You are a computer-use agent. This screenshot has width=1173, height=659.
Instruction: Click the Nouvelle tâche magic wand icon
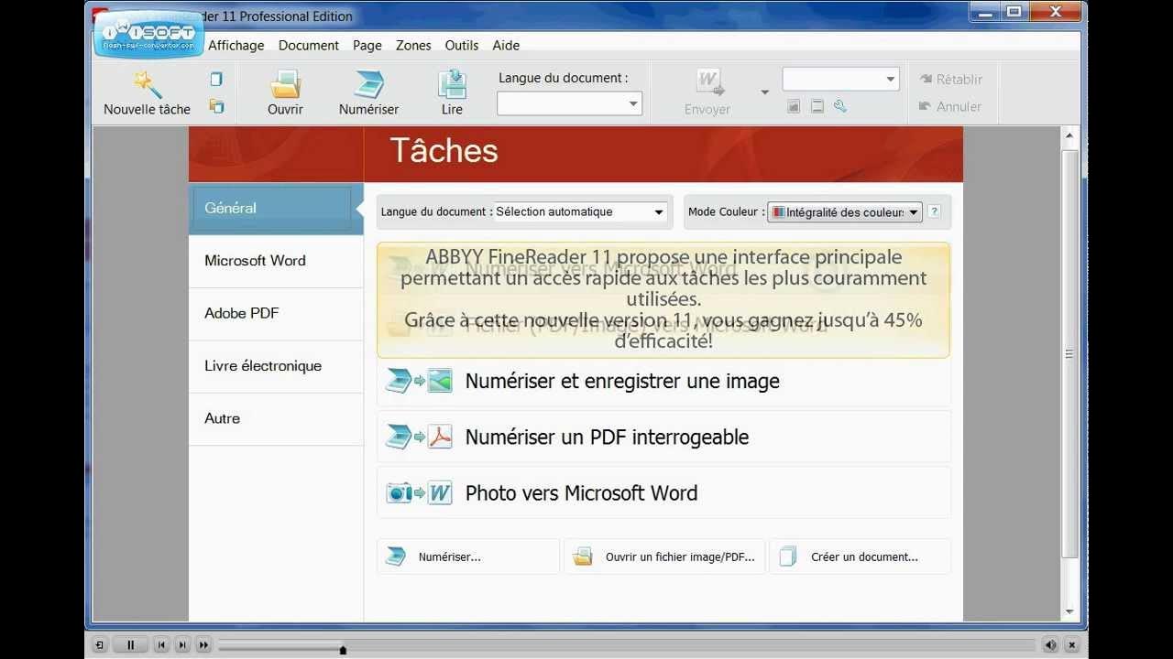[147, 84]
